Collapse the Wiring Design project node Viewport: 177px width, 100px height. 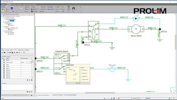click(4, 31)
